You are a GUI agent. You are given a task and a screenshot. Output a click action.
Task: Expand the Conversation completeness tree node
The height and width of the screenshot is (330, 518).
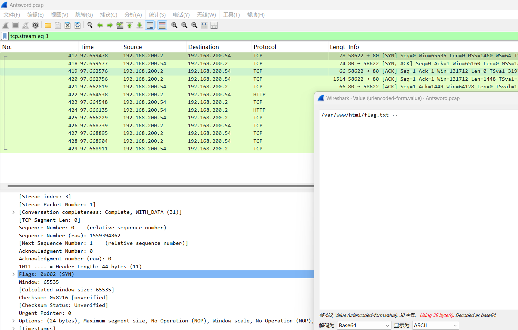coord(13,212)
